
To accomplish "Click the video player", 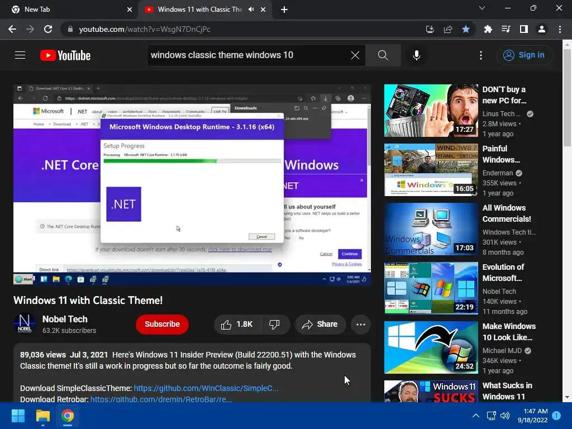I will 192,184.
